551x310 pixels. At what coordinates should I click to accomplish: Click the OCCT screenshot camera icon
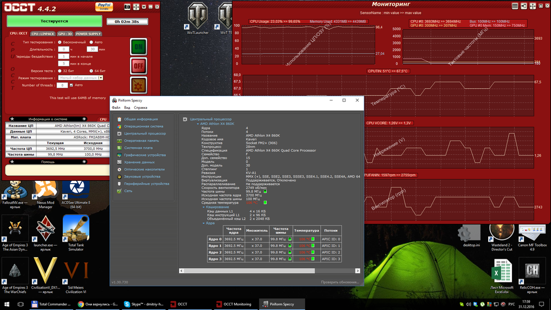click(x=127, y=7)
